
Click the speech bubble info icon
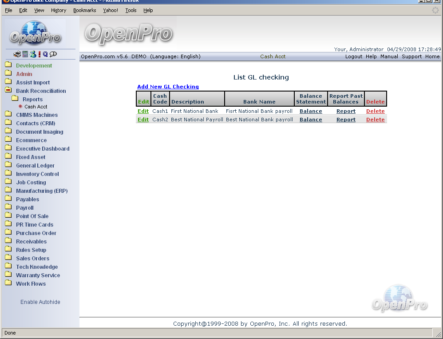[x=53, y=54]
